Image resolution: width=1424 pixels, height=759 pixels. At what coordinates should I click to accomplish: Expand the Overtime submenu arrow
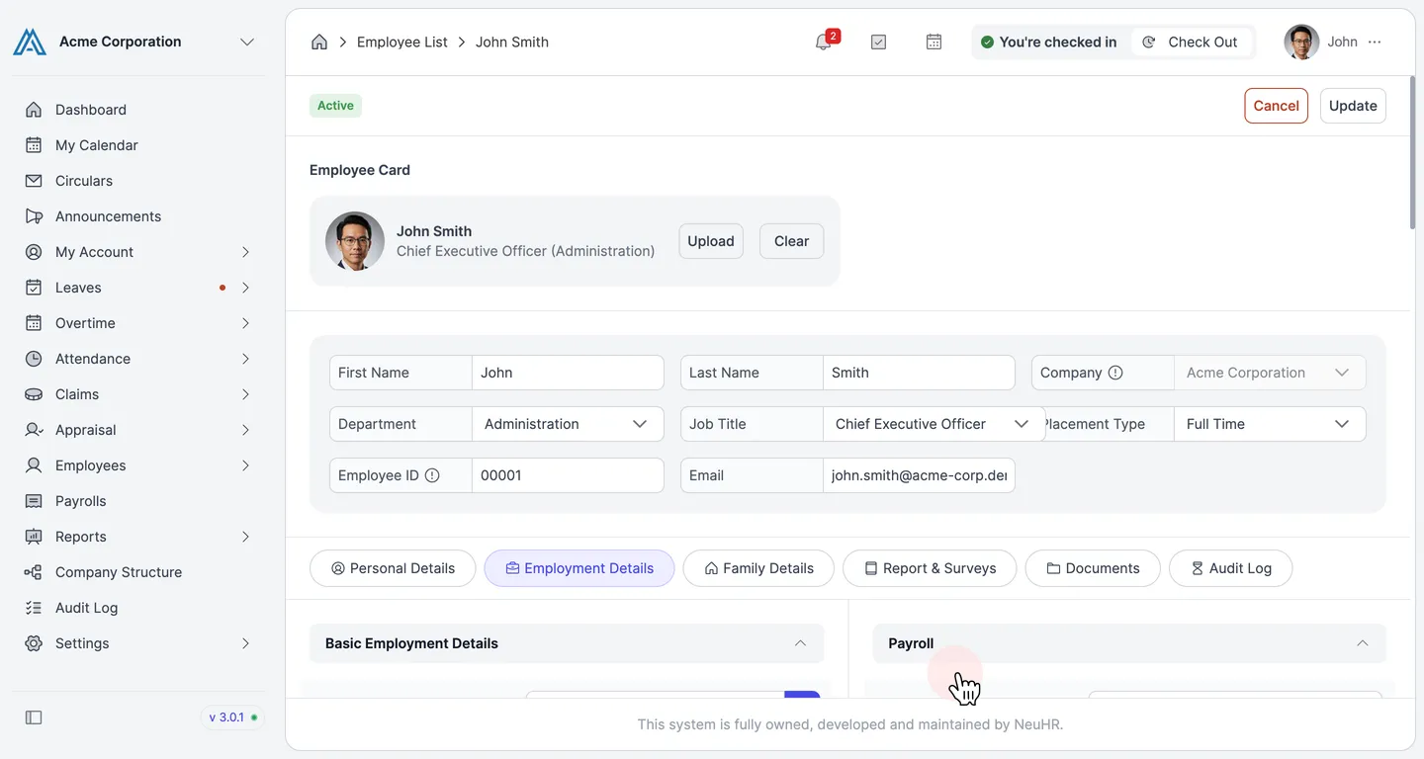pos(245,323)
